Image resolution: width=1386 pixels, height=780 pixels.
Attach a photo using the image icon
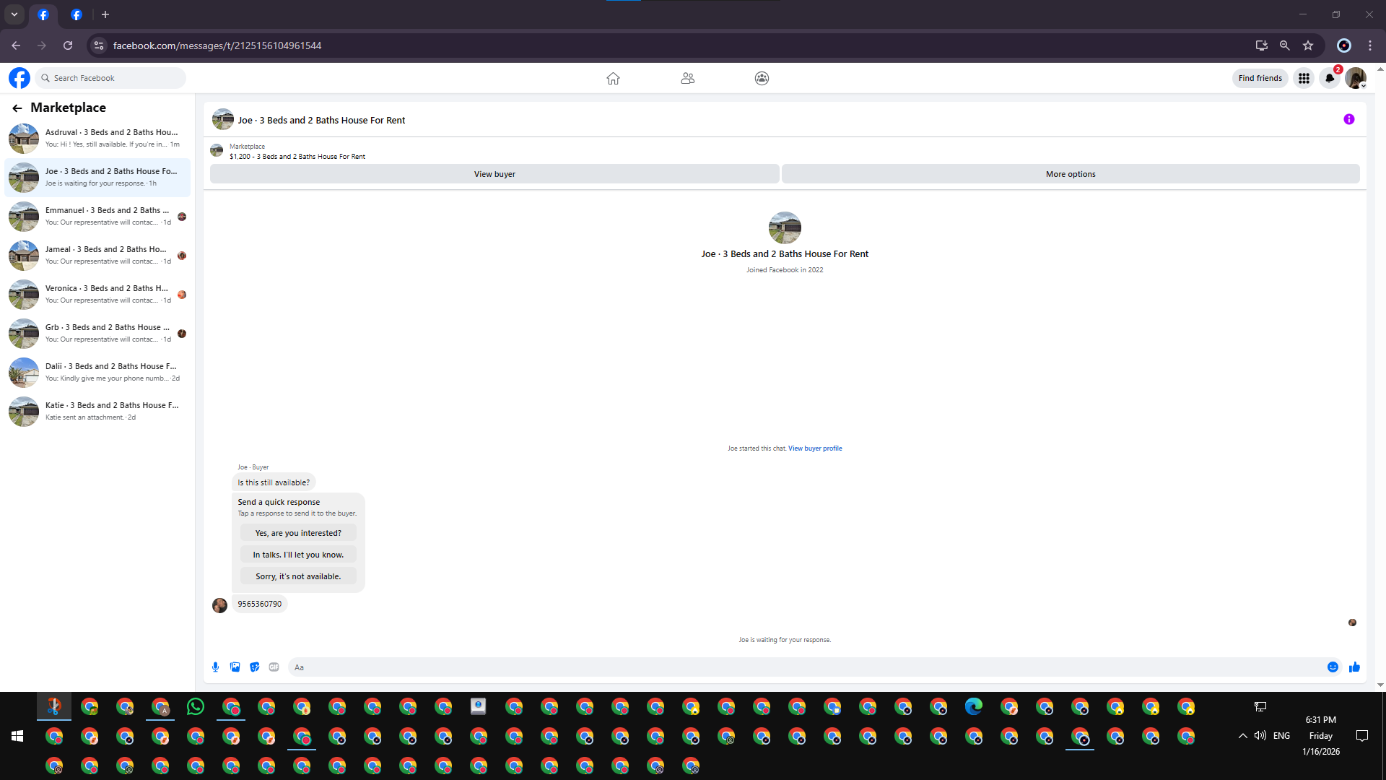235,667
